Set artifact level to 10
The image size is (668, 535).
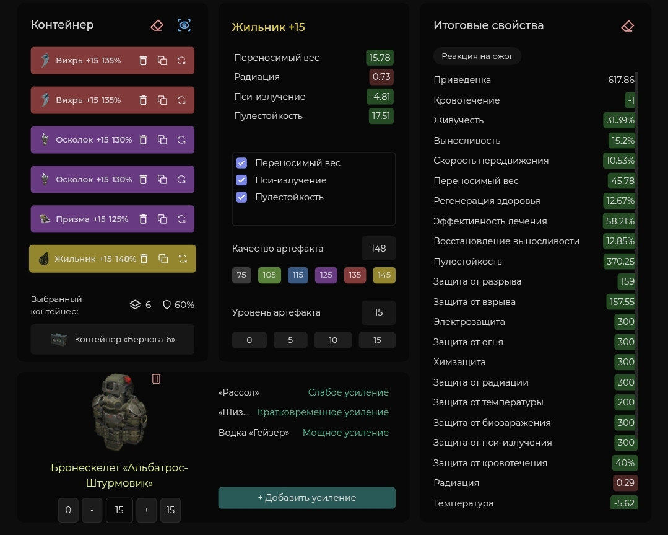333,340
